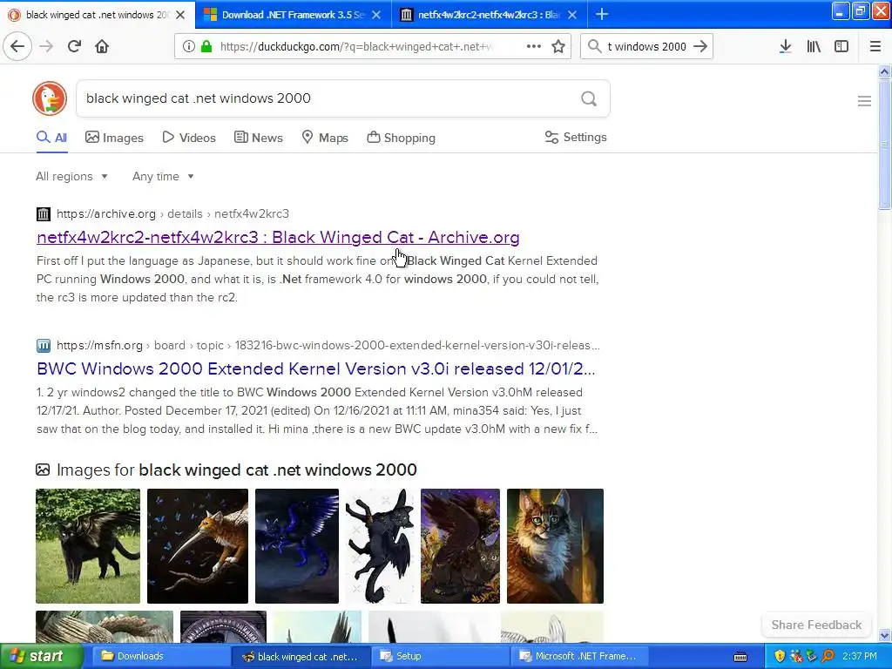Open the BWC Windows 2000 Extended Kernel result
Viewport: 892px width, 669px height.
pyautogui.click(x=315, y=368)
